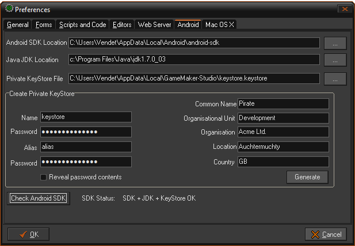The height and width of the screenshot is (246, 355).
Task: Click the Cancel button
Action: pyautogui.click(x=326, y=234)
